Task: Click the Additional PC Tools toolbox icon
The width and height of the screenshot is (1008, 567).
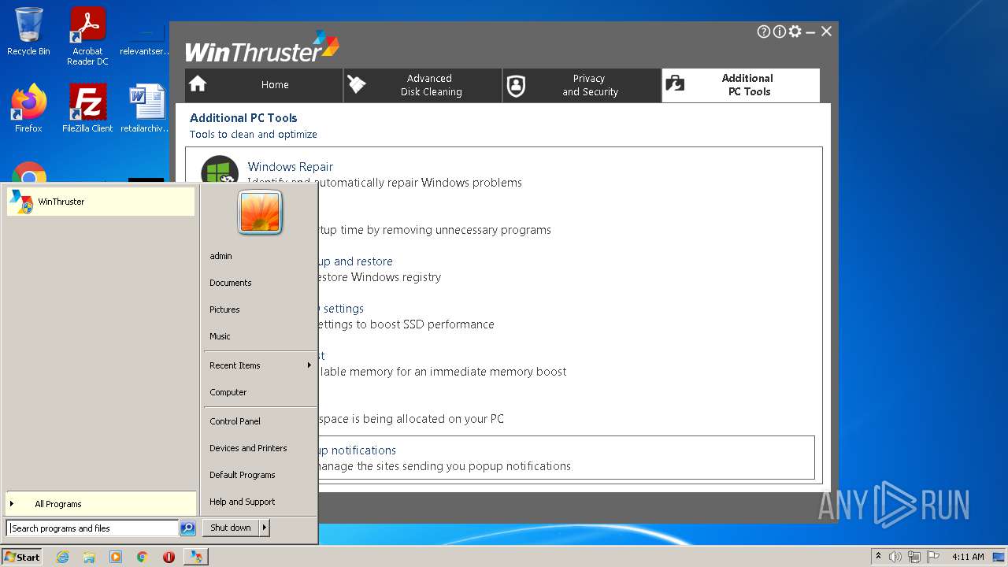Action: click(x=675, y=84)
